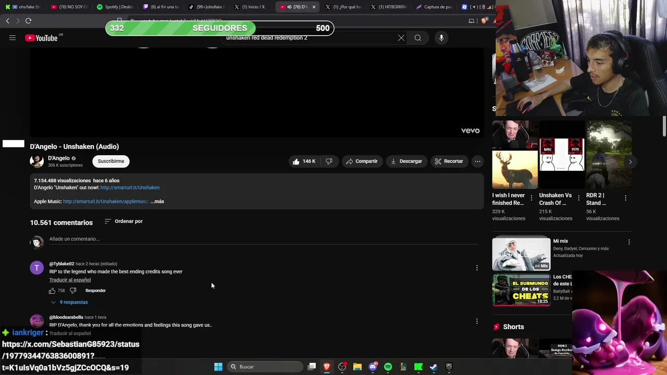Open Brave browser from the taskbar

pyautogui.click(x=327, y=367)
